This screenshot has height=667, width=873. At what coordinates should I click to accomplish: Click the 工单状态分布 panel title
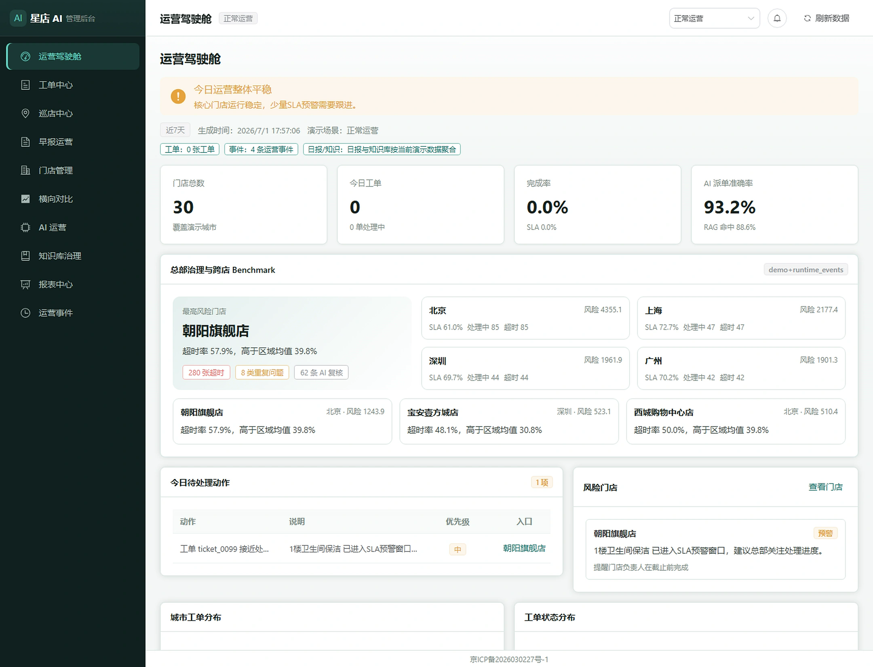coord(550,617)
